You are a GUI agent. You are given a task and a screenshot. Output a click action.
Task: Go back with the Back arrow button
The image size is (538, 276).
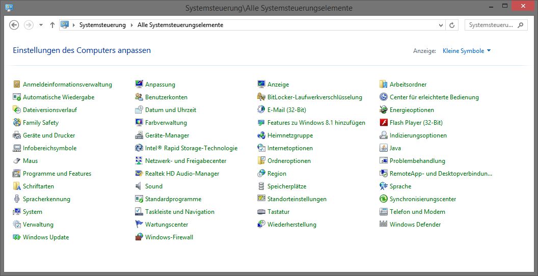[14, 25]
